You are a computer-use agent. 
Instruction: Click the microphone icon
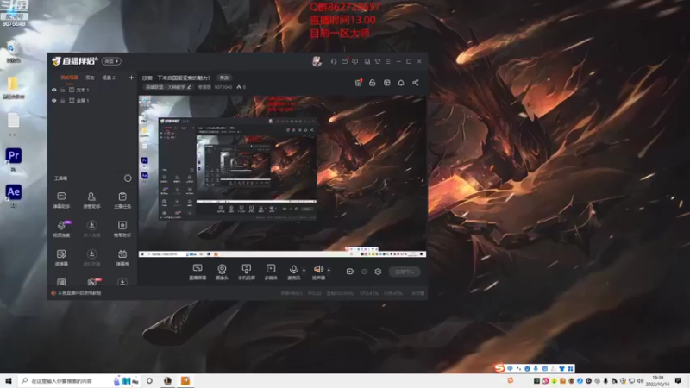point(293,269)
